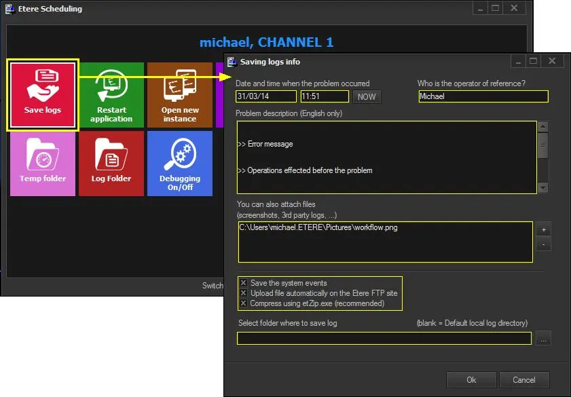This screenshot has width=571, height=397.
Task: Open the Temp folder tile
Action: (x=43, y=163)
